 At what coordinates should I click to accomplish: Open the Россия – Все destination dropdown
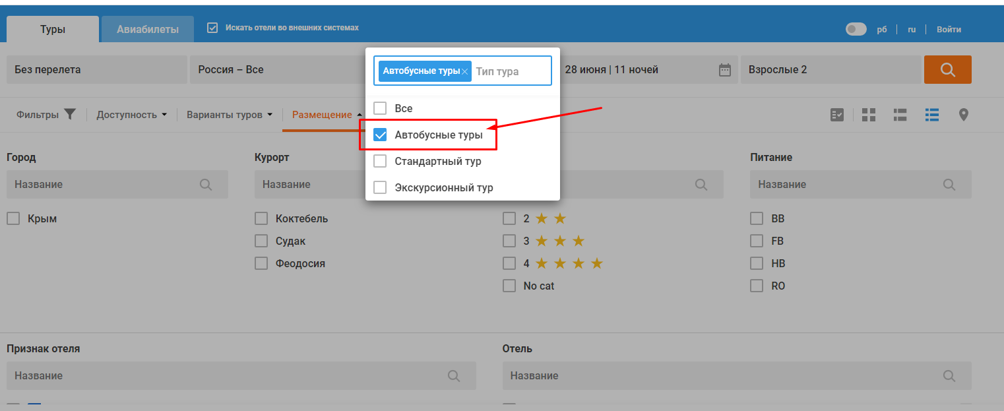pos(278,69)
